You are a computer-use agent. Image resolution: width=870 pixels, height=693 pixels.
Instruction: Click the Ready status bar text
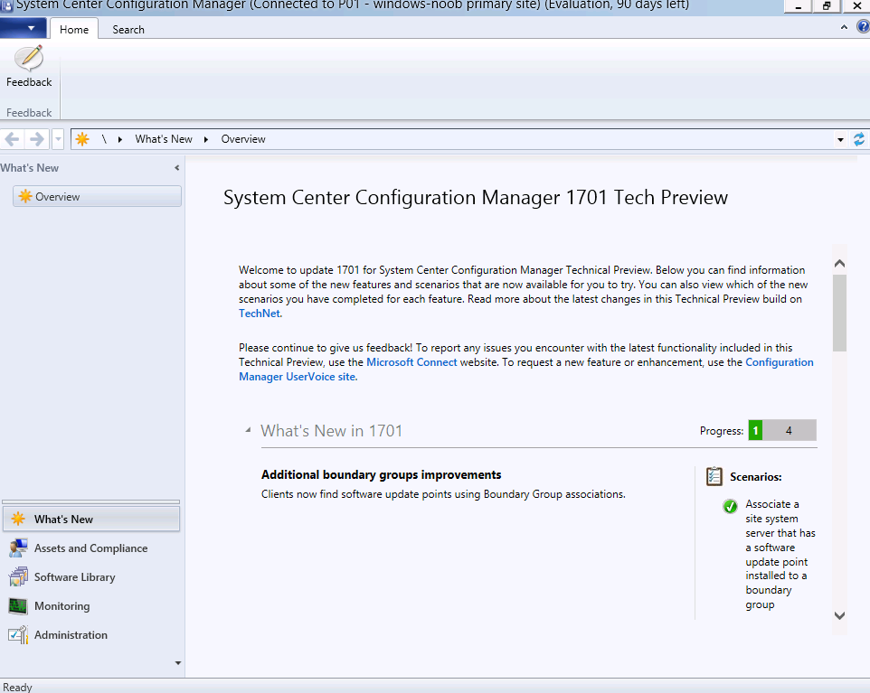coord(17,687)
